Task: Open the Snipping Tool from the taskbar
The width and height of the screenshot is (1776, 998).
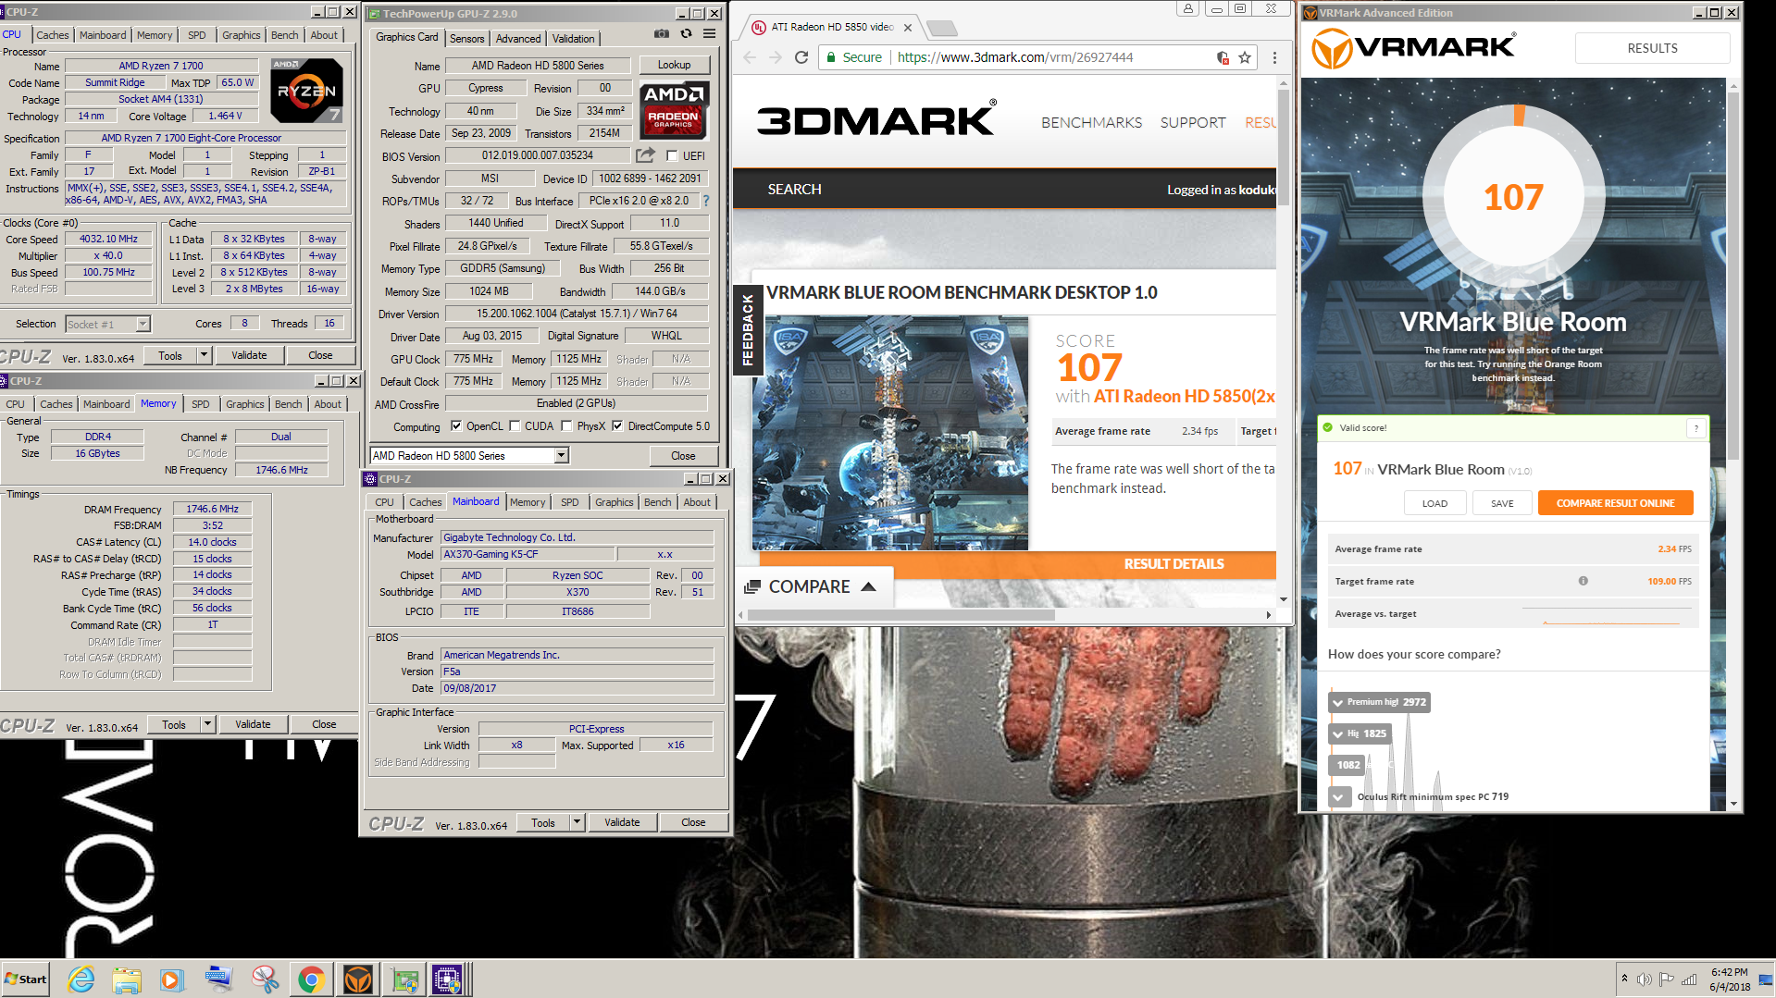Action: point(265,979)
